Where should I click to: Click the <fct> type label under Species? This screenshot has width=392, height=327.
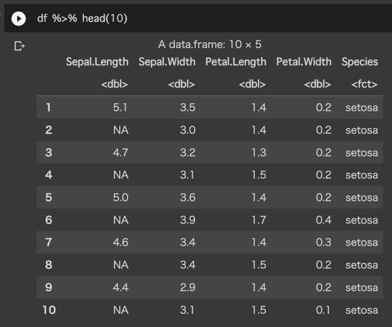coord(364,84)
